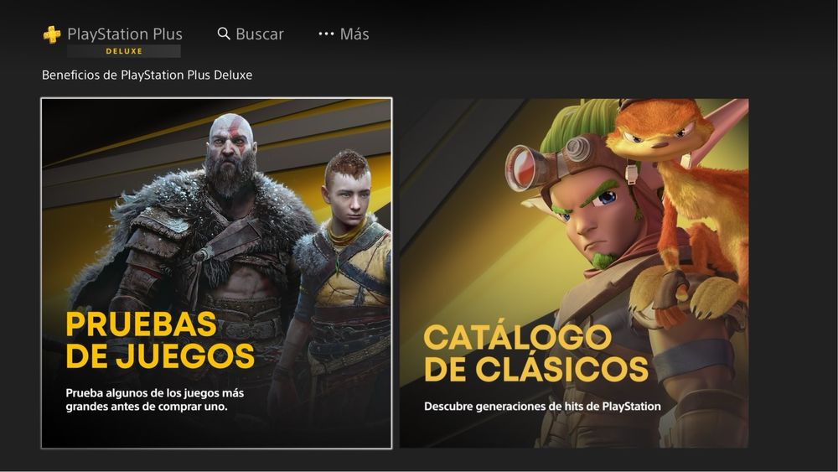
Task: Click the magnifying glass search icon
Action: tap(224, 34)
